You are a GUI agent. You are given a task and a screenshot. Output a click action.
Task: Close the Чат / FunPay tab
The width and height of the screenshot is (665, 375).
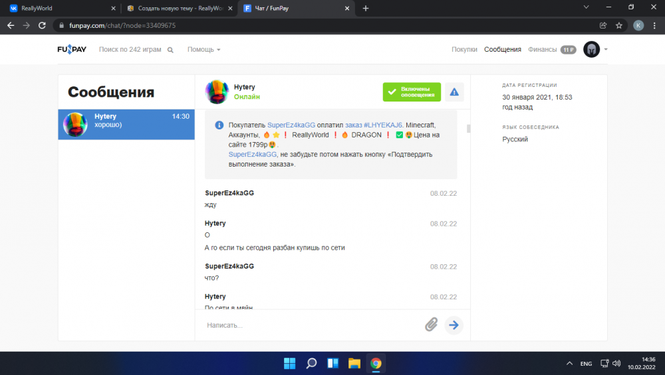347,8
